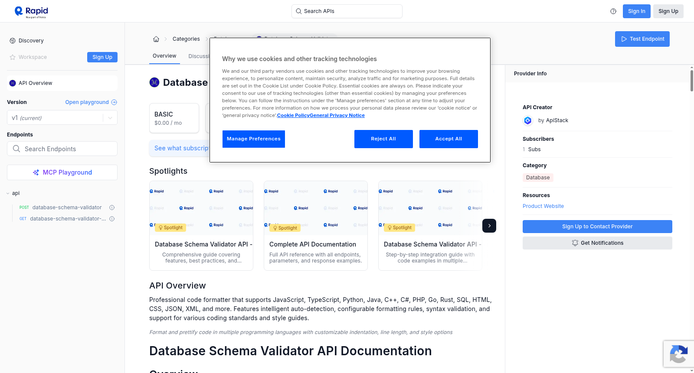Screen dimensions: 694x373
Task: Click the API Overview icon in sidebar
Action: pos(13,83)
